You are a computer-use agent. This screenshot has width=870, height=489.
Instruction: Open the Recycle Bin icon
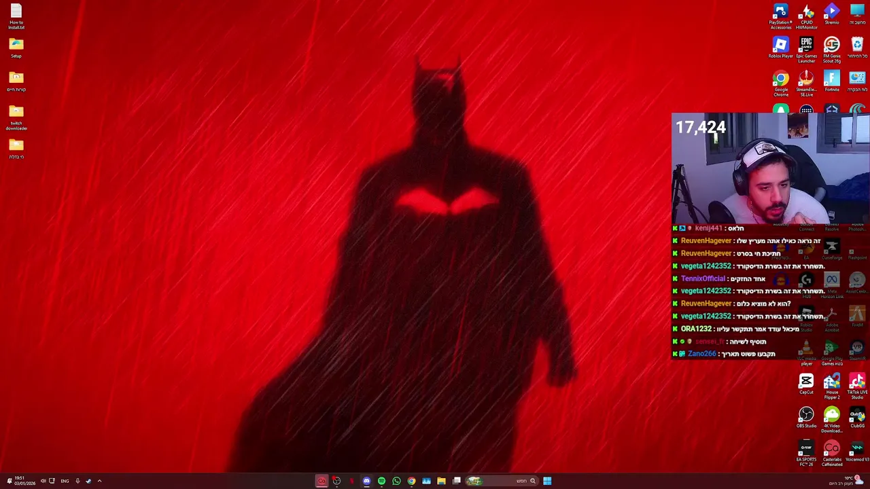coord(857,48)
